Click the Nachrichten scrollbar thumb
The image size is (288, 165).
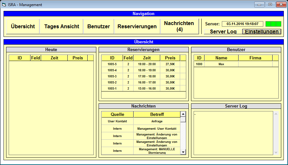(x=183, y=119)
